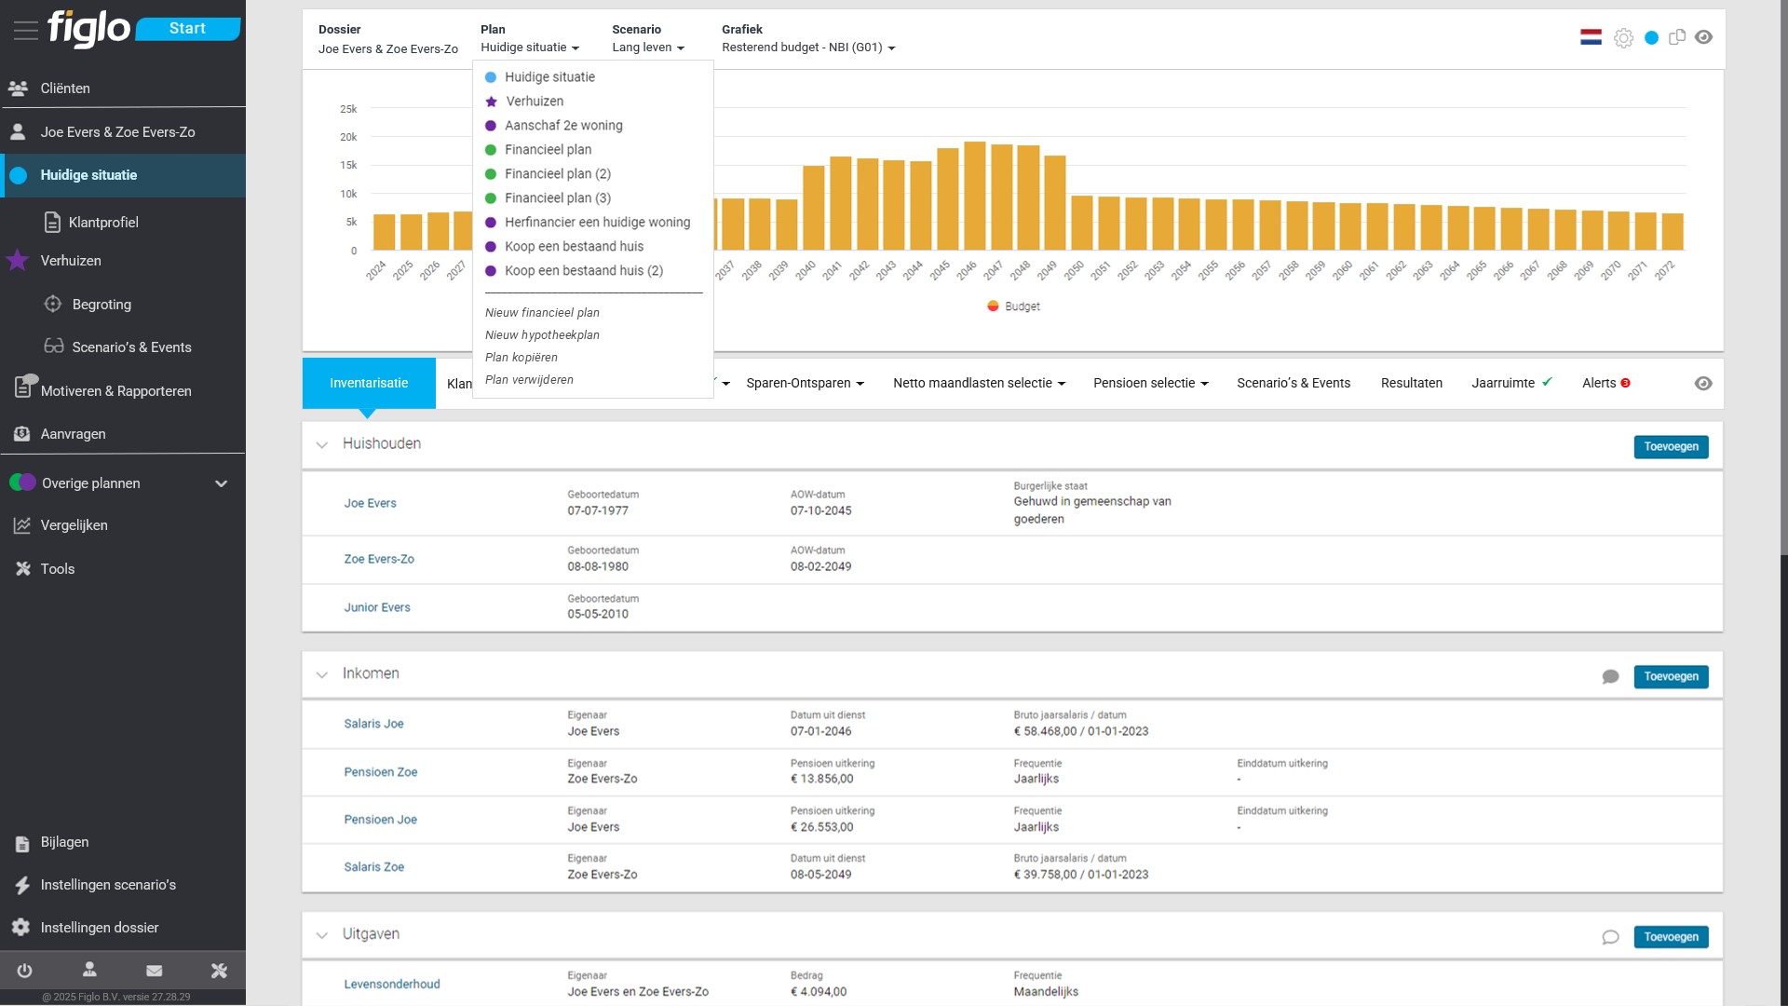Click the copy pages icon in header
1788x1006 pixels.
point(1677,37)
